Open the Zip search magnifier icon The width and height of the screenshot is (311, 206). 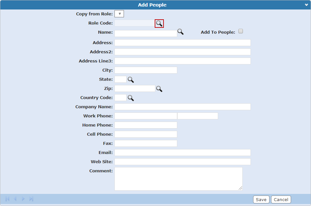coord(159,89)
